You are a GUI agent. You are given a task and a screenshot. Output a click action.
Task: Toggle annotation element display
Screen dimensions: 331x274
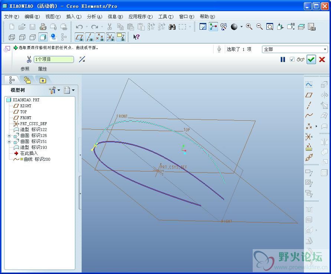point(121,37)
